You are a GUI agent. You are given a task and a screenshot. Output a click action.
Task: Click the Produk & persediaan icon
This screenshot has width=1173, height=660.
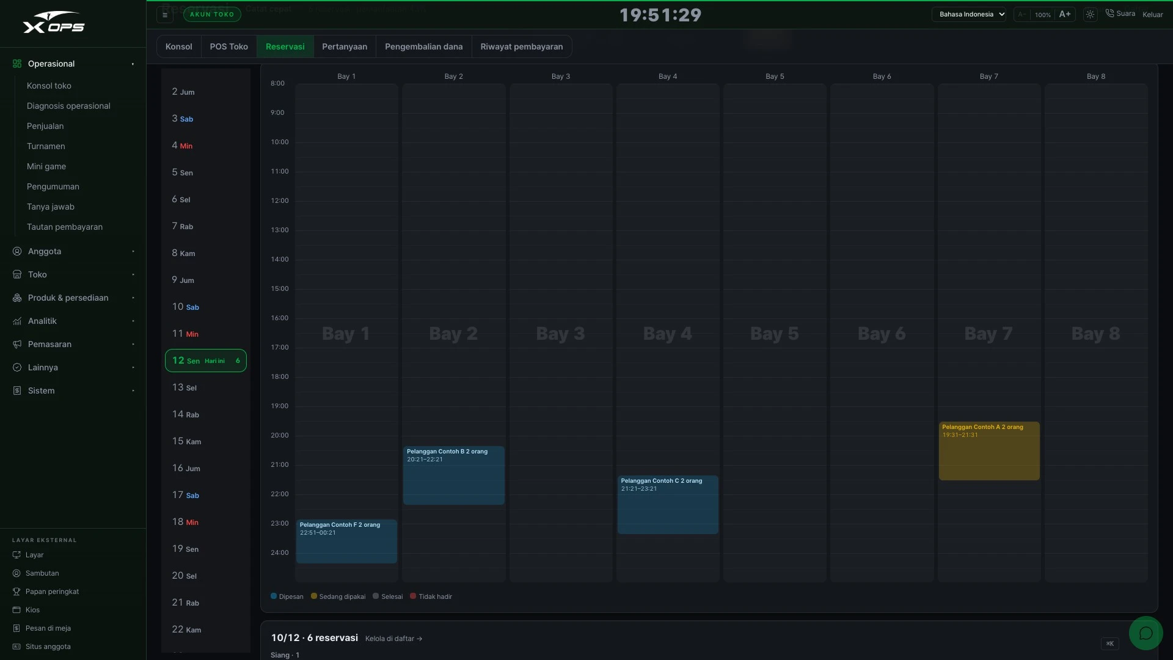point(17,298)
